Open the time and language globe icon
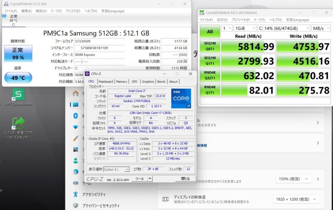Image resolution: width=333 pixels, height=210 pixels. point(75,172)
